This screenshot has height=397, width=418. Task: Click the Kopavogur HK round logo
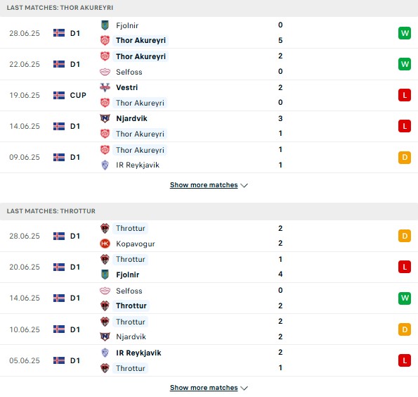pyautogui.click(x=105, y=244)
